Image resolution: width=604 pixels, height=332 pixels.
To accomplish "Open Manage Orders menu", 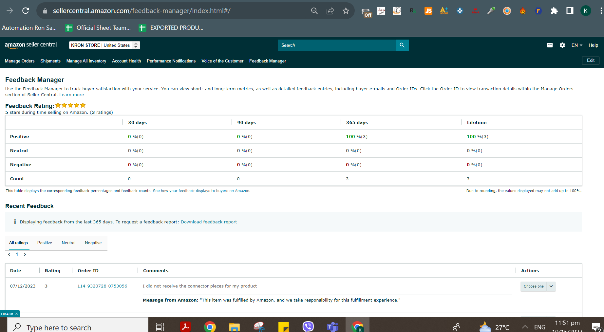I will (x=20, y=61).
